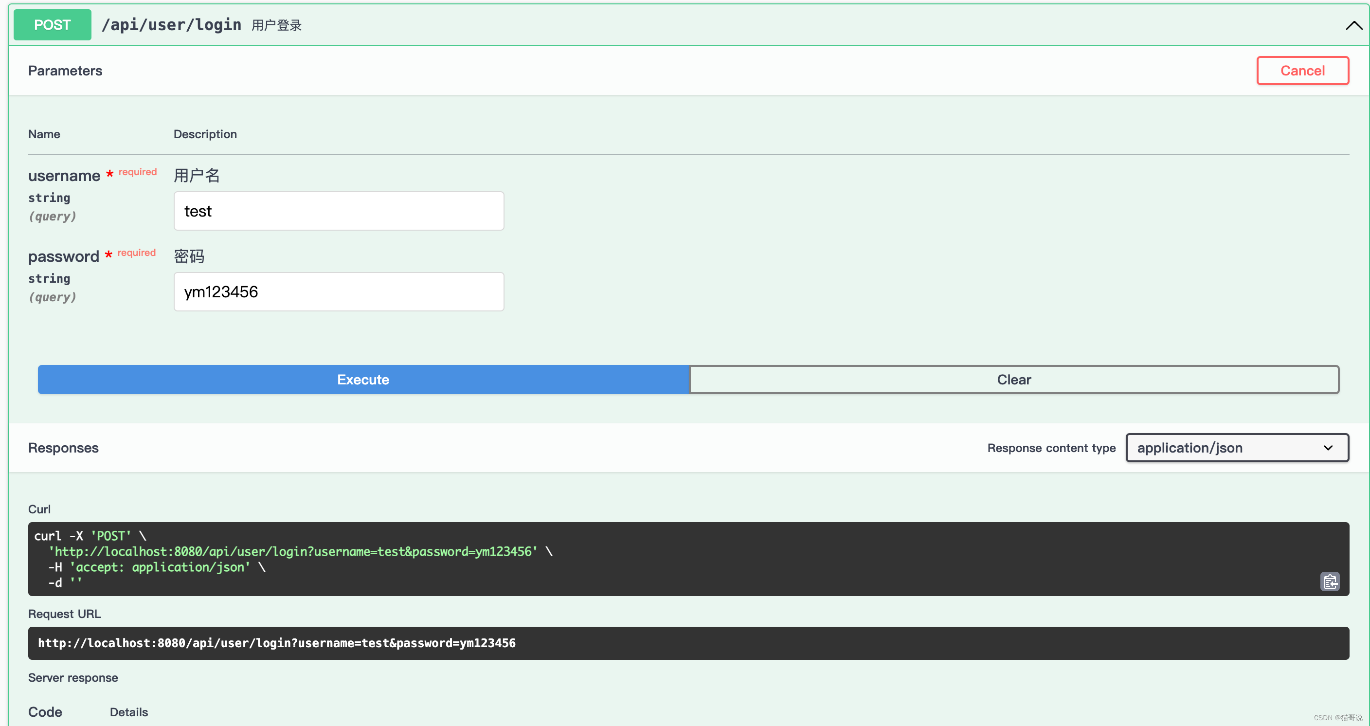The image size is (1370, 726).
Task: Click the Request URL text block
Action: (276, 643)
